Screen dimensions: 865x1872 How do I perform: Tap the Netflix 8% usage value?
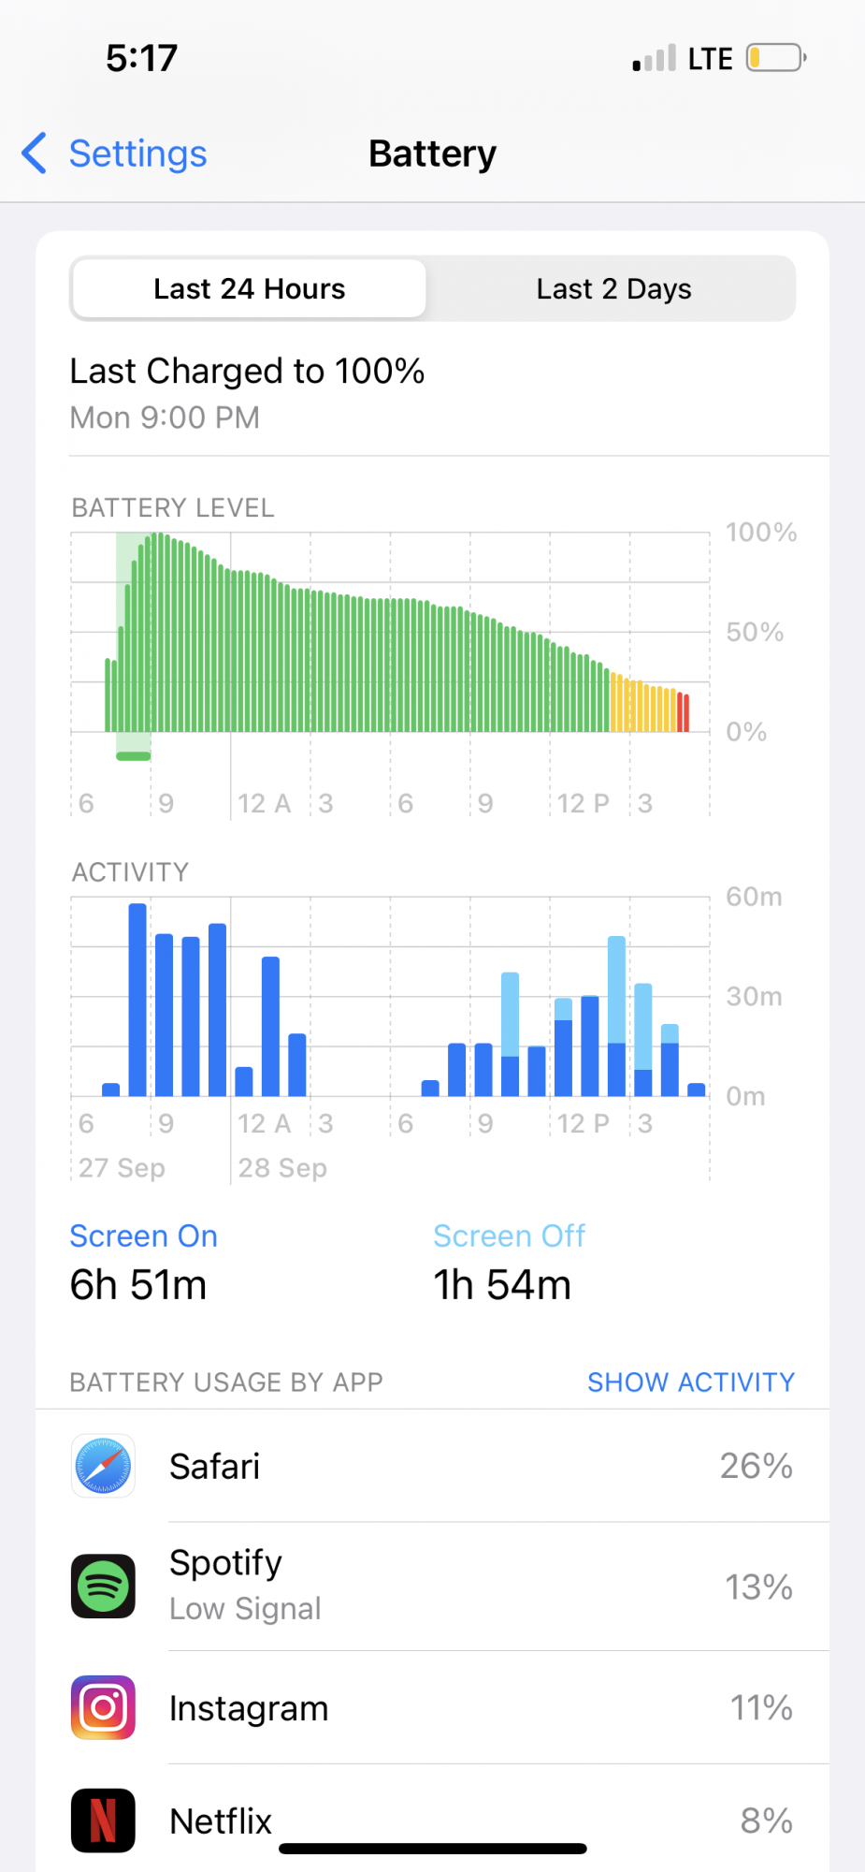pos(766,1821)
